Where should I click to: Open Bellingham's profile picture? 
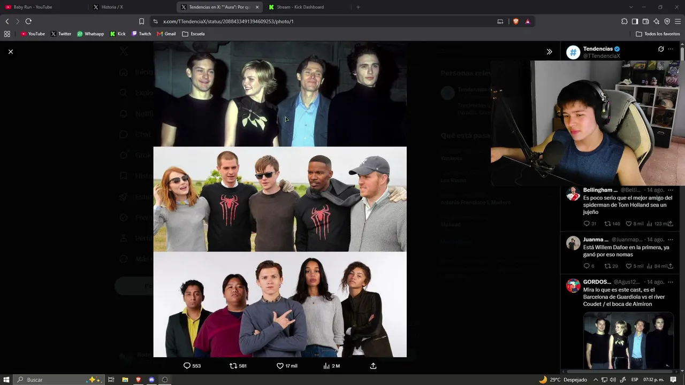tap(573, 194)
